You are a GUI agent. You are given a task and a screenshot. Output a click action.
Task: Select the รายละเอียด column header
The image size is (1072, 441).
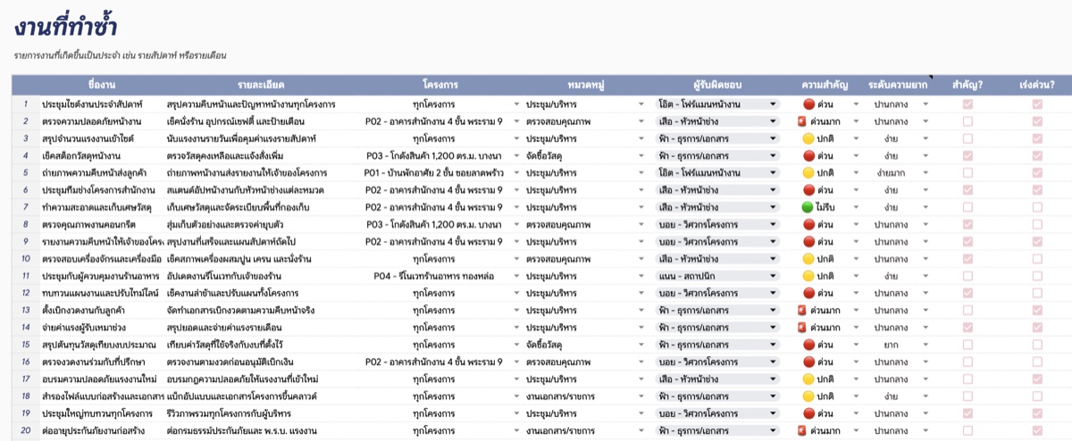(x=261, y=86)
